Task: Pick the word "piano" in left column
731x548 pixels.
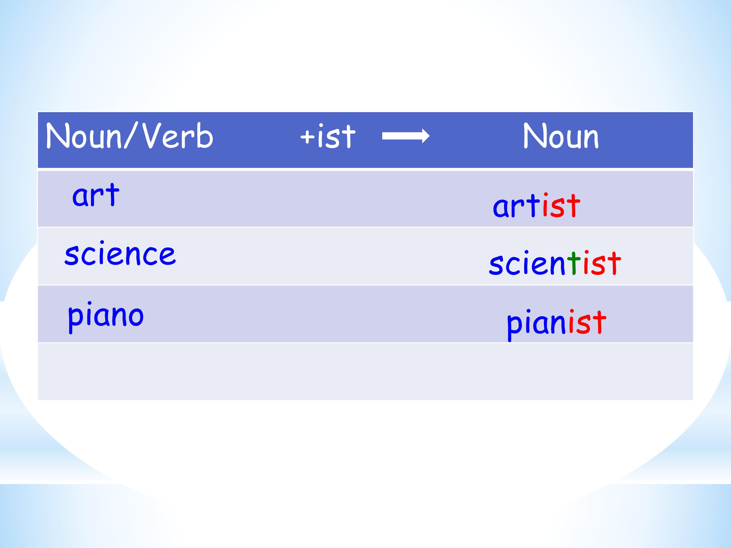Action: pyautogui.click(x=106, y=316)
